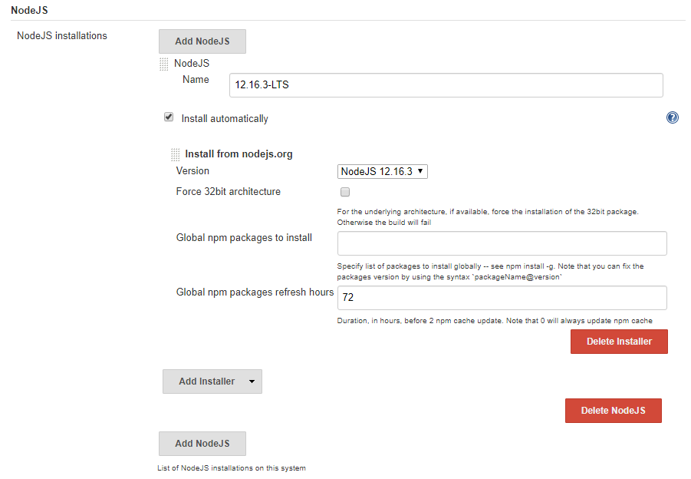Open help for Install automatically
Screen dimensions: 691x479
(x=672, y=117)
